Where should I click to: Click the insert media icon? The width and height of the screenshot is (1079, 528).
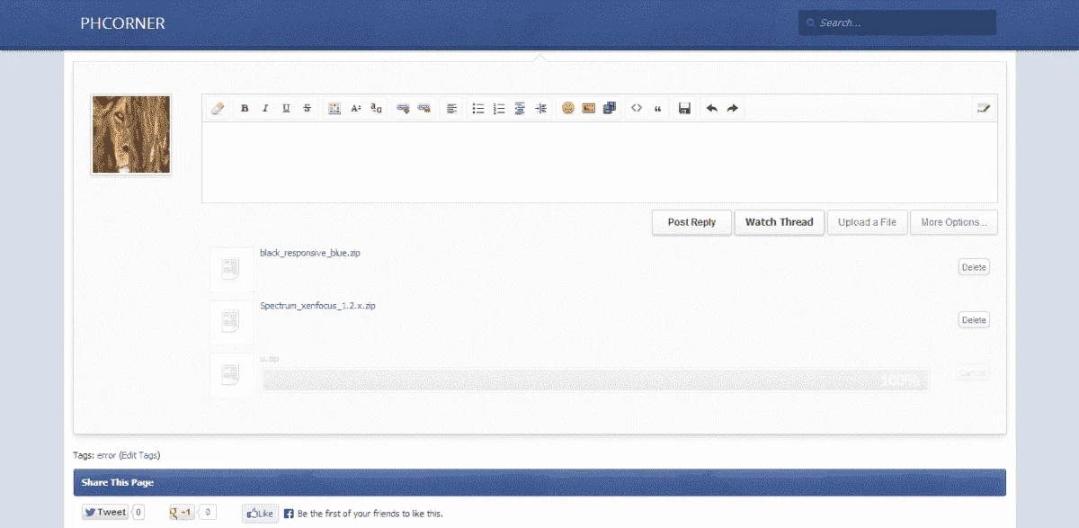(x=610, y=108)
